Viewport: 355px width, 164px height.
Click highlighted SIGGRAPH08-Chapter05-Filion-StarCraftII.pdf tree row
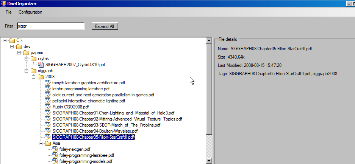click(94, 137)
